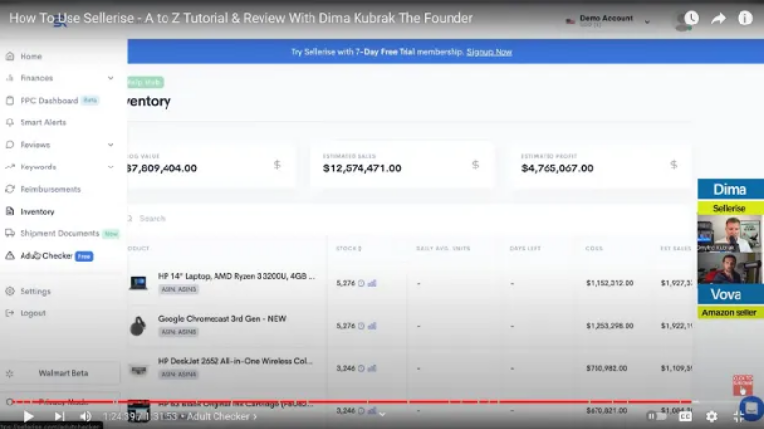Screen dimensions: 764x429
Task: Go to Smart Alerts page
Action: pyautogui.click(x=43, y=122)
